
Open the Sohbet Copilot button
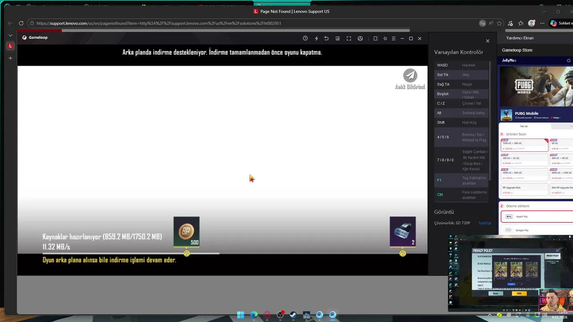pos(561,23)
